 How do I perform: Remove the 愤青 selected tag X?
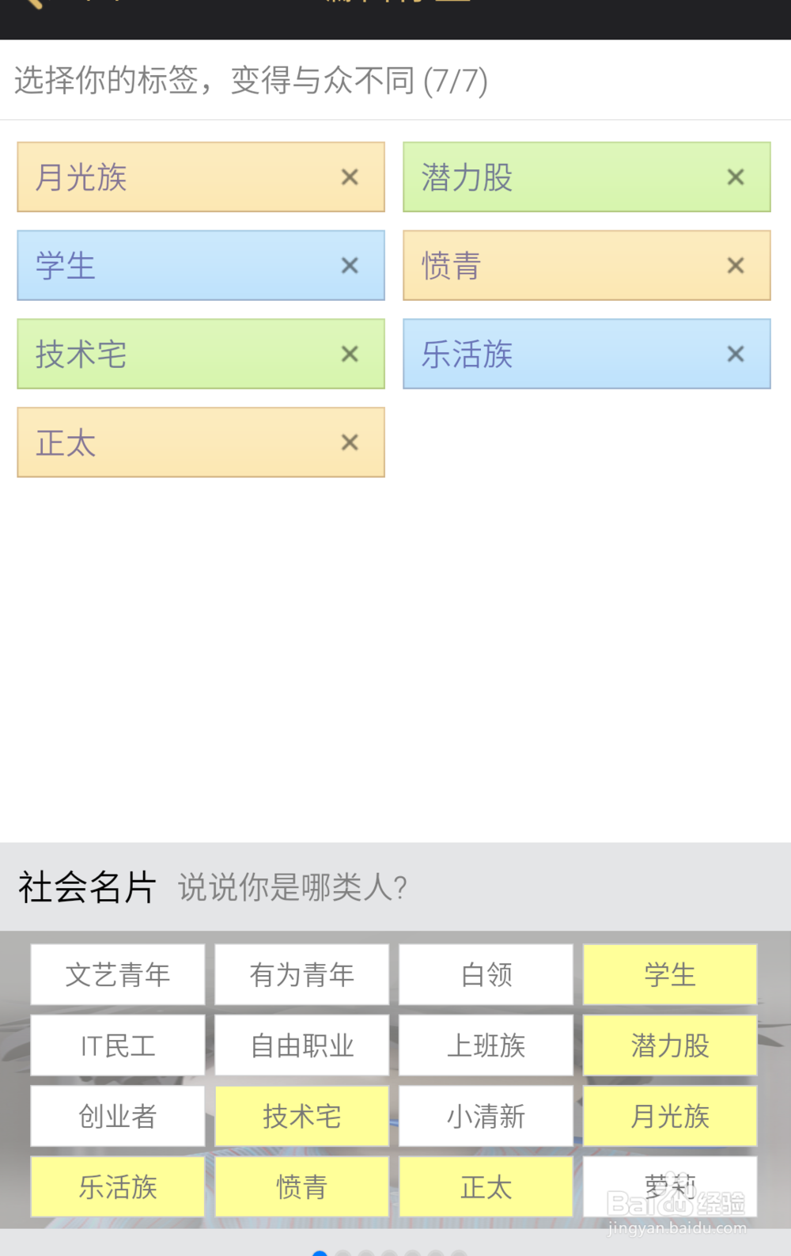[736, 266]
